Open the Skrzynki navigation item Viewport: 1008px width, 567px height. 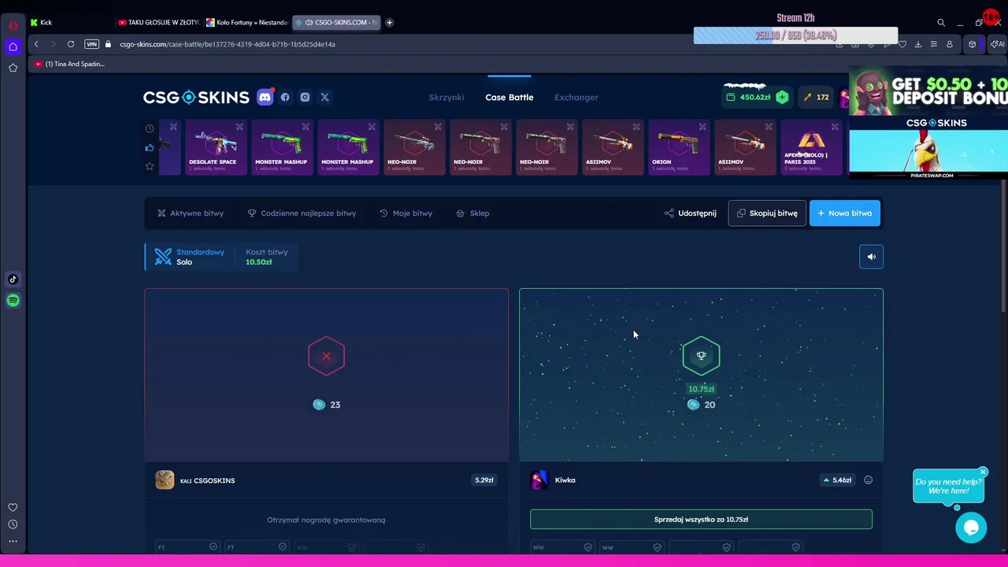coord(447,97)
